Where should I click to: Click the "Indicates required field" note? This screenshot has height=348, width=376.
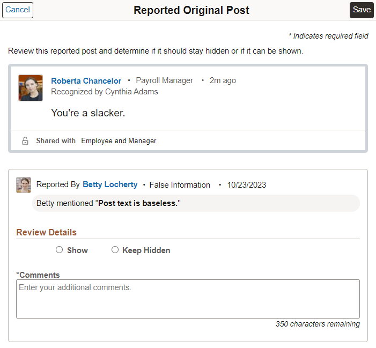pyautogui.click(x=328, y=36)
